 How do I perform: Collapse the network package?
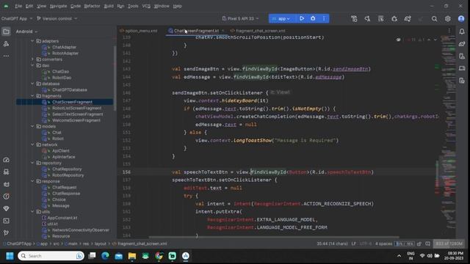(x=32, y=144)
